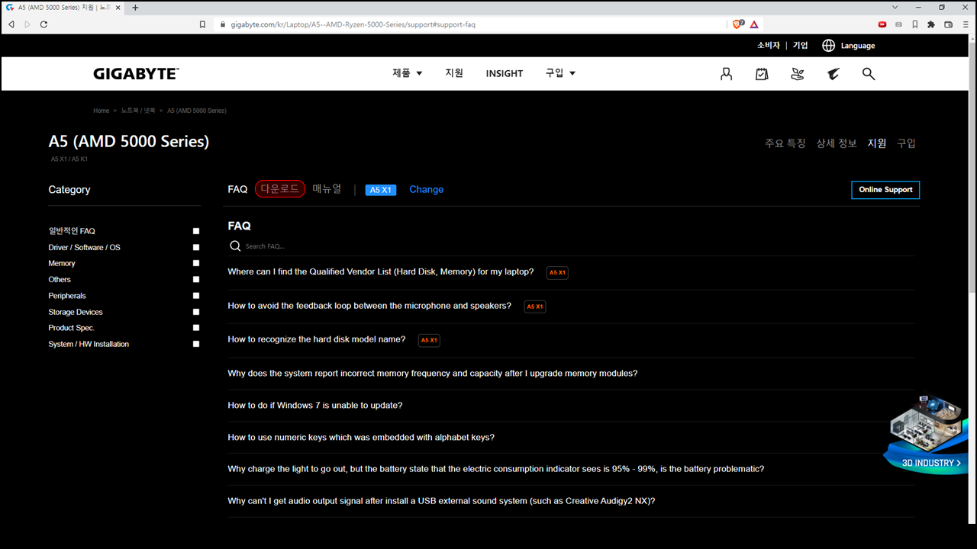Open Windows 7 unable to update FAQ

coord(315,406)
